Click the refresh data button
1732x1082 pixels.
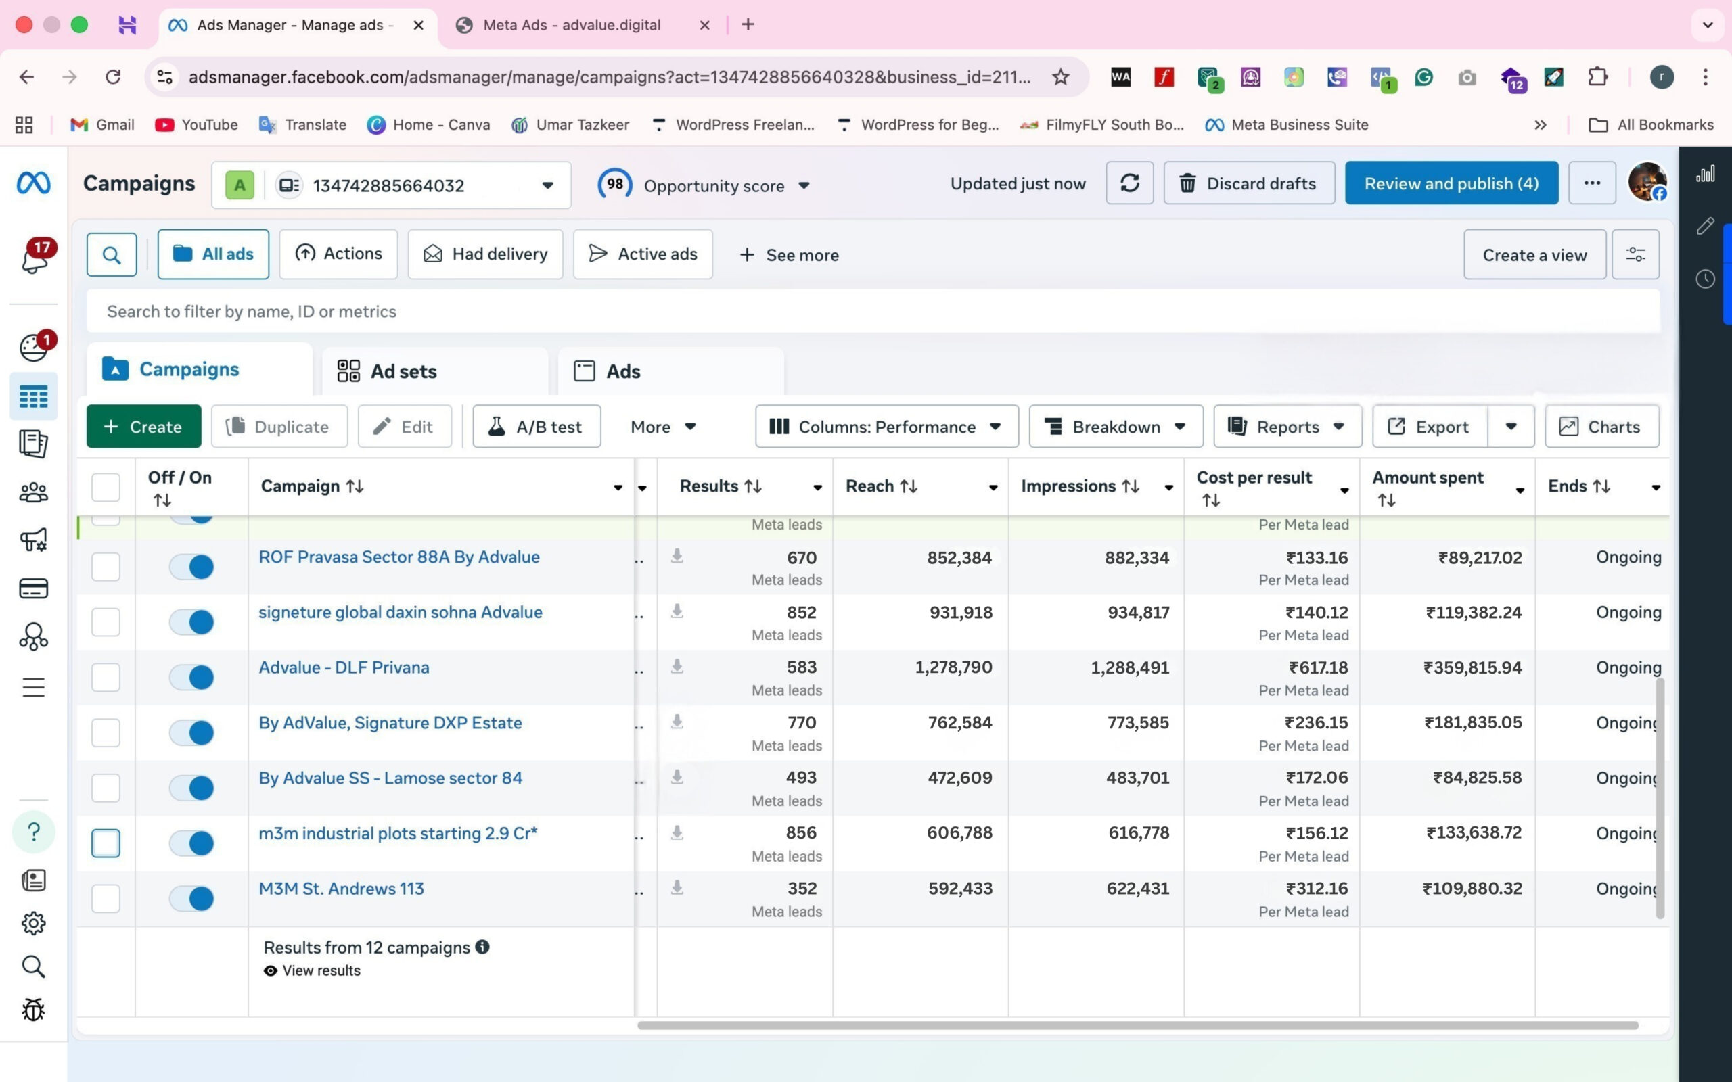1129,183
